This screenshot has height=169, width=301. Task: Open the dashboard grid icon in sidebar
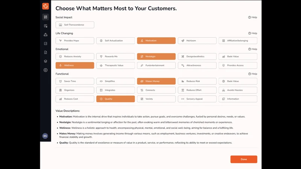(46, 17)
